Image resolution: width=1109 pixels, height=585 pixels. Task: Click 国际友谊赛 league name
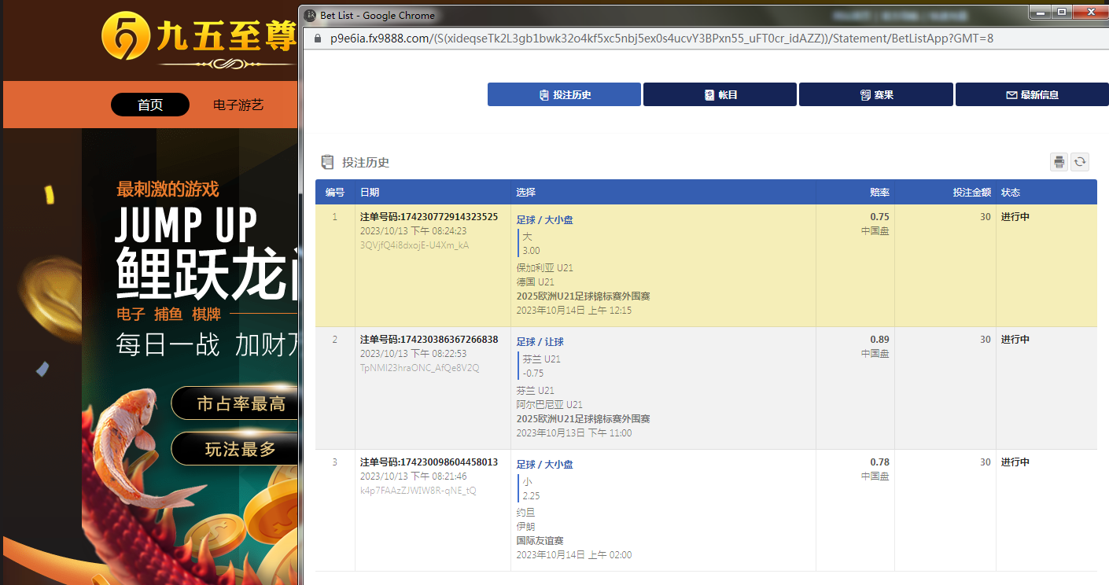[540, 541]
